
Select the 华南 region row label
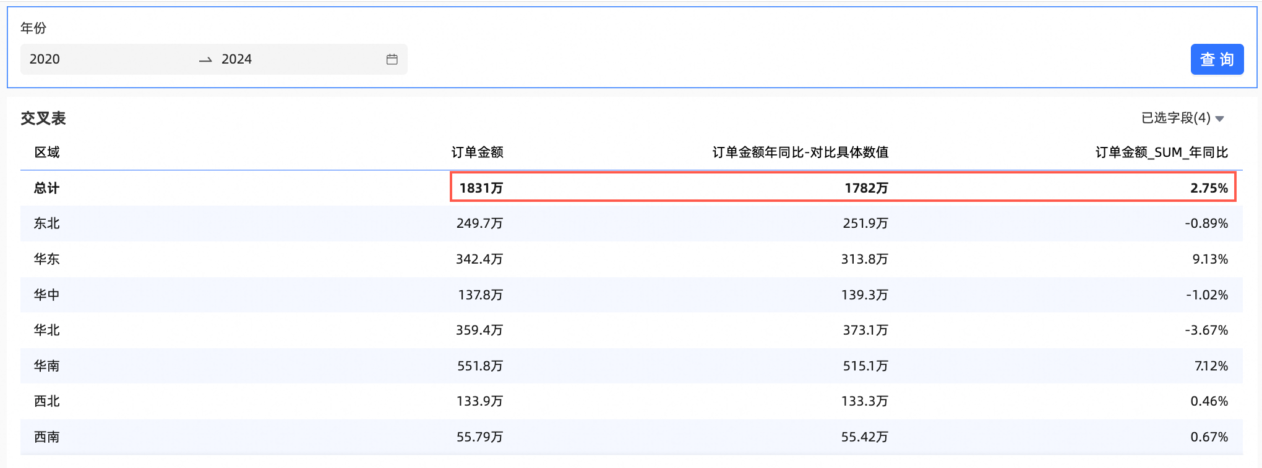tap(47, 366)
